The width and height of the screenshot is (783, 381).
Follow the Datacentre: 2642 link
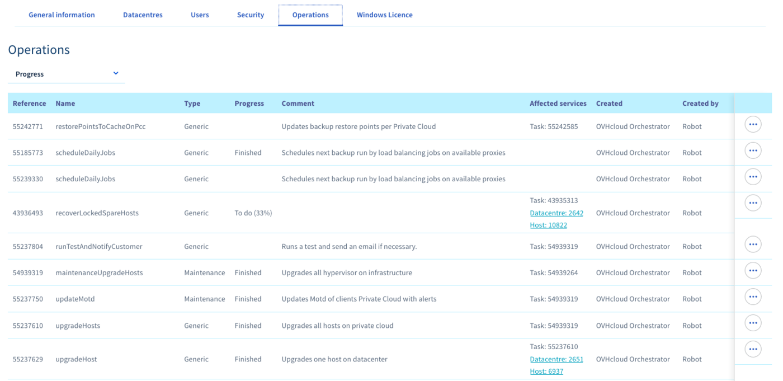pyautogui.click(x=556, y=213)
